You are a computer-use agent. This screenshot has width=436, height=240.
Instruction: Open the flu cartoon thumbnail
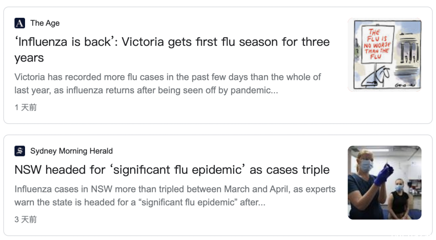[x=385, y=55]
